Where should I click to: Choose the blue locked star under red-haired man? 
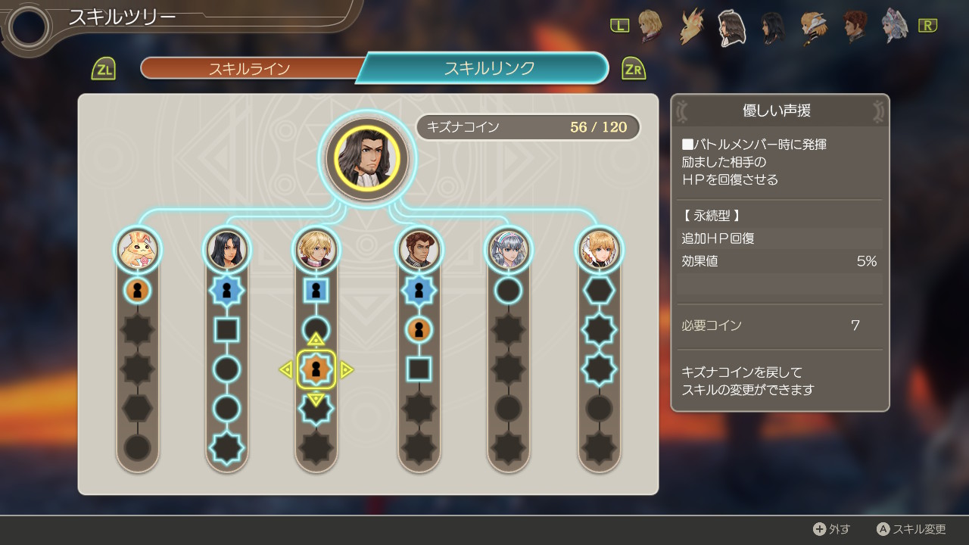click(419, 290)
